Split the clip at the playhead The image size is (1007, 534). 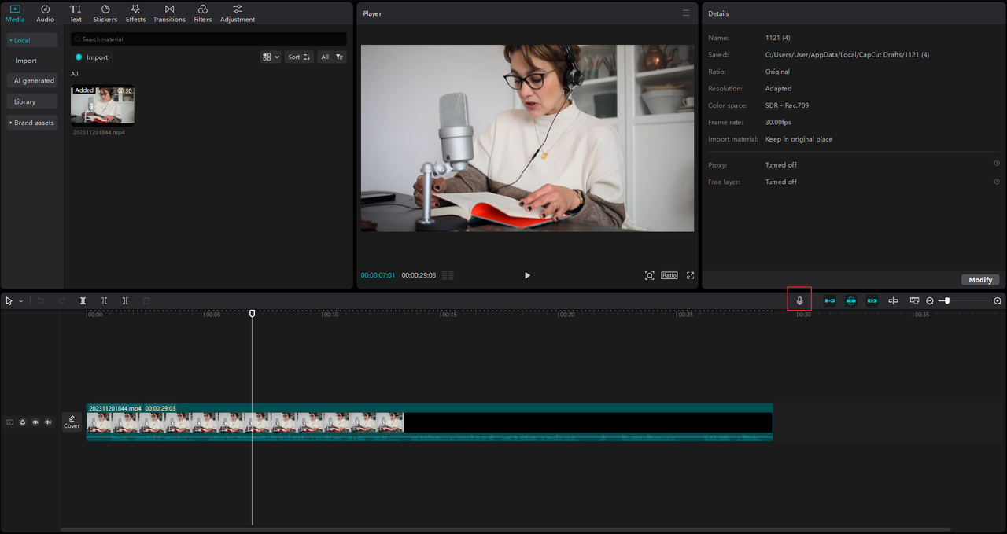pos(83,301)
